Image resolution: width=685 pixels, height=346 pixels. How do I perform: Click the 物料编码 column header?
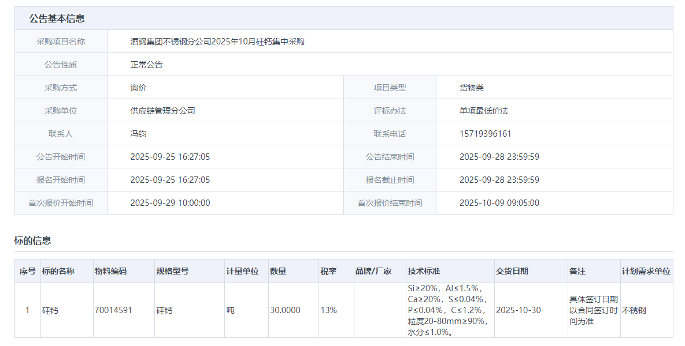click(x=110, y=271)
